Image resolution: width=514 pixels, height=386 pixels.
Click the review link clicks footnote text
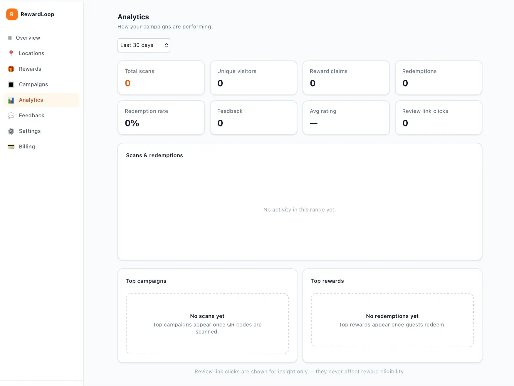point(300,372)
